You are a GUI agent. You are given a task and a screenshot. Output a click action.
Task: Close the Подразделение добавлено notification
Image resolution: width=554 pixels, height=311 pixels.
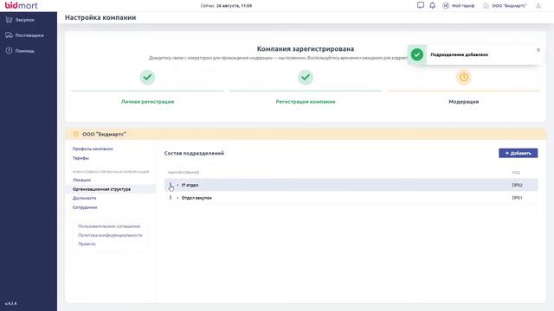point(538,50)
